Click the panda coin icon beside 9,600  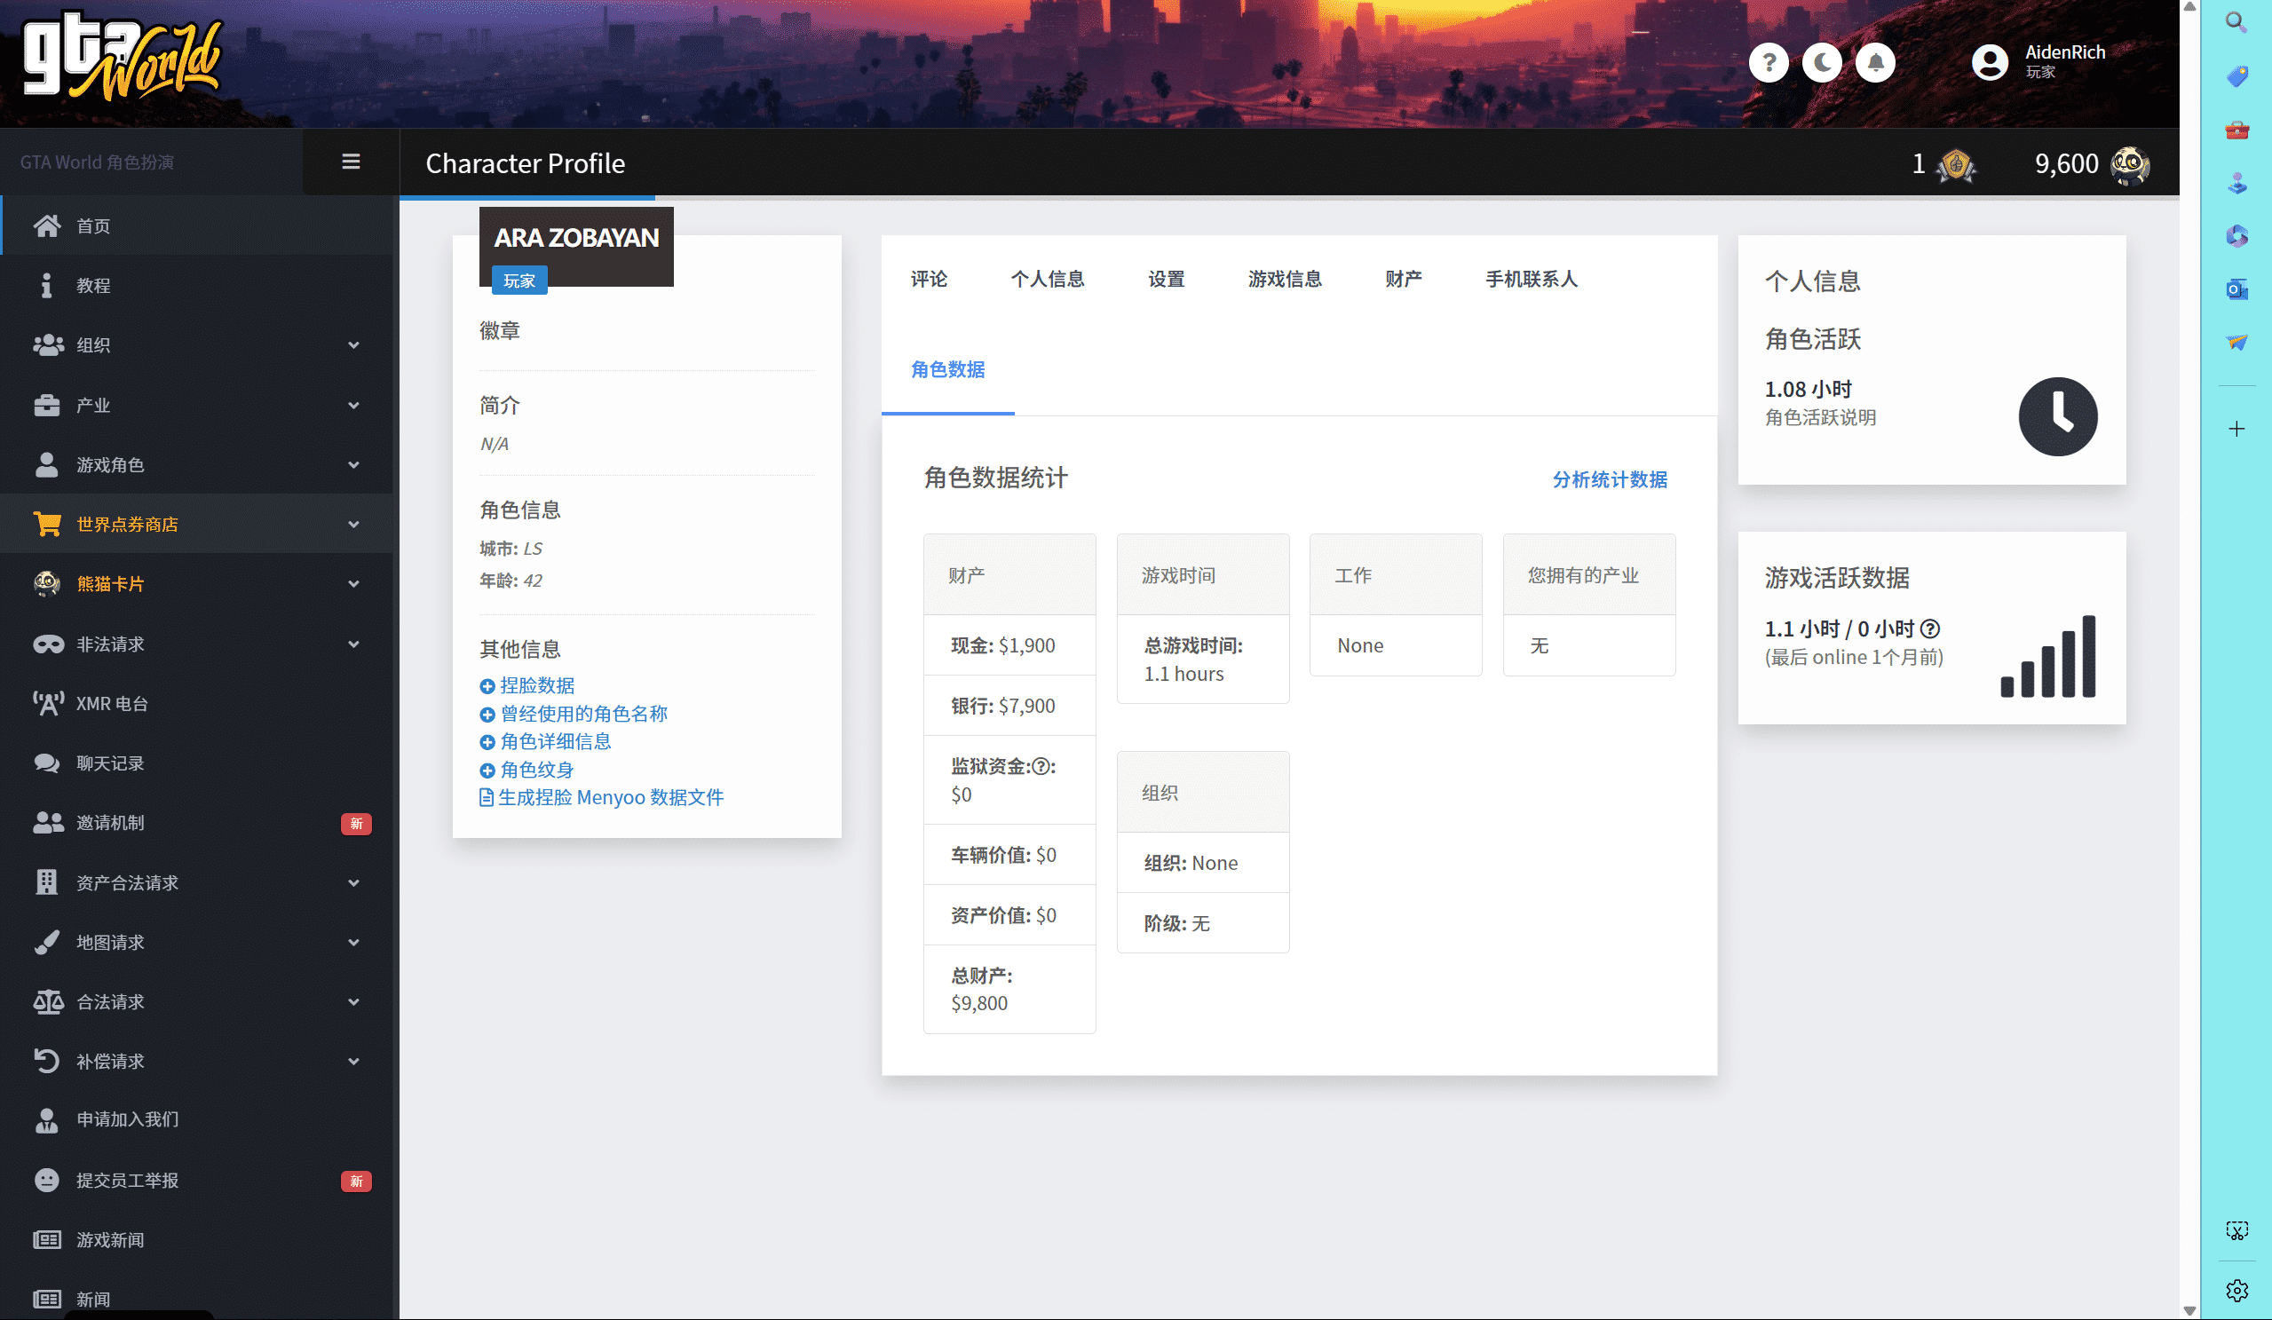pyautogui.click(x=2130, y=164)
